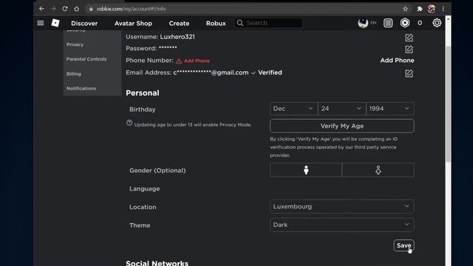
Task: Expand the Location dropdown Luxembourg
Action: 342,207
